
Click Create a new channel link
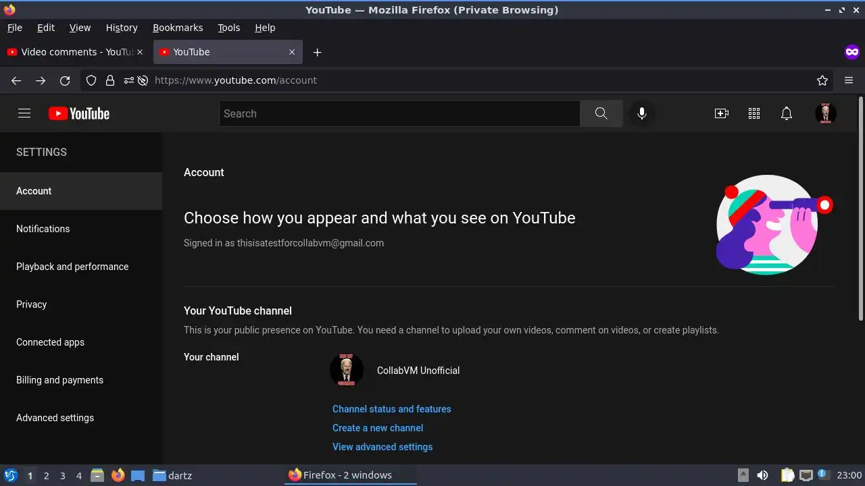pyautogui.click(x=378, y=428)
